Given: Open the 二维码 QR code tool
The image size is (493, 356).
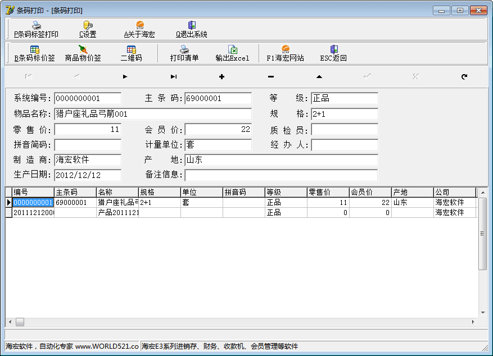Looking at the screenshot, I should click(131, 49).
